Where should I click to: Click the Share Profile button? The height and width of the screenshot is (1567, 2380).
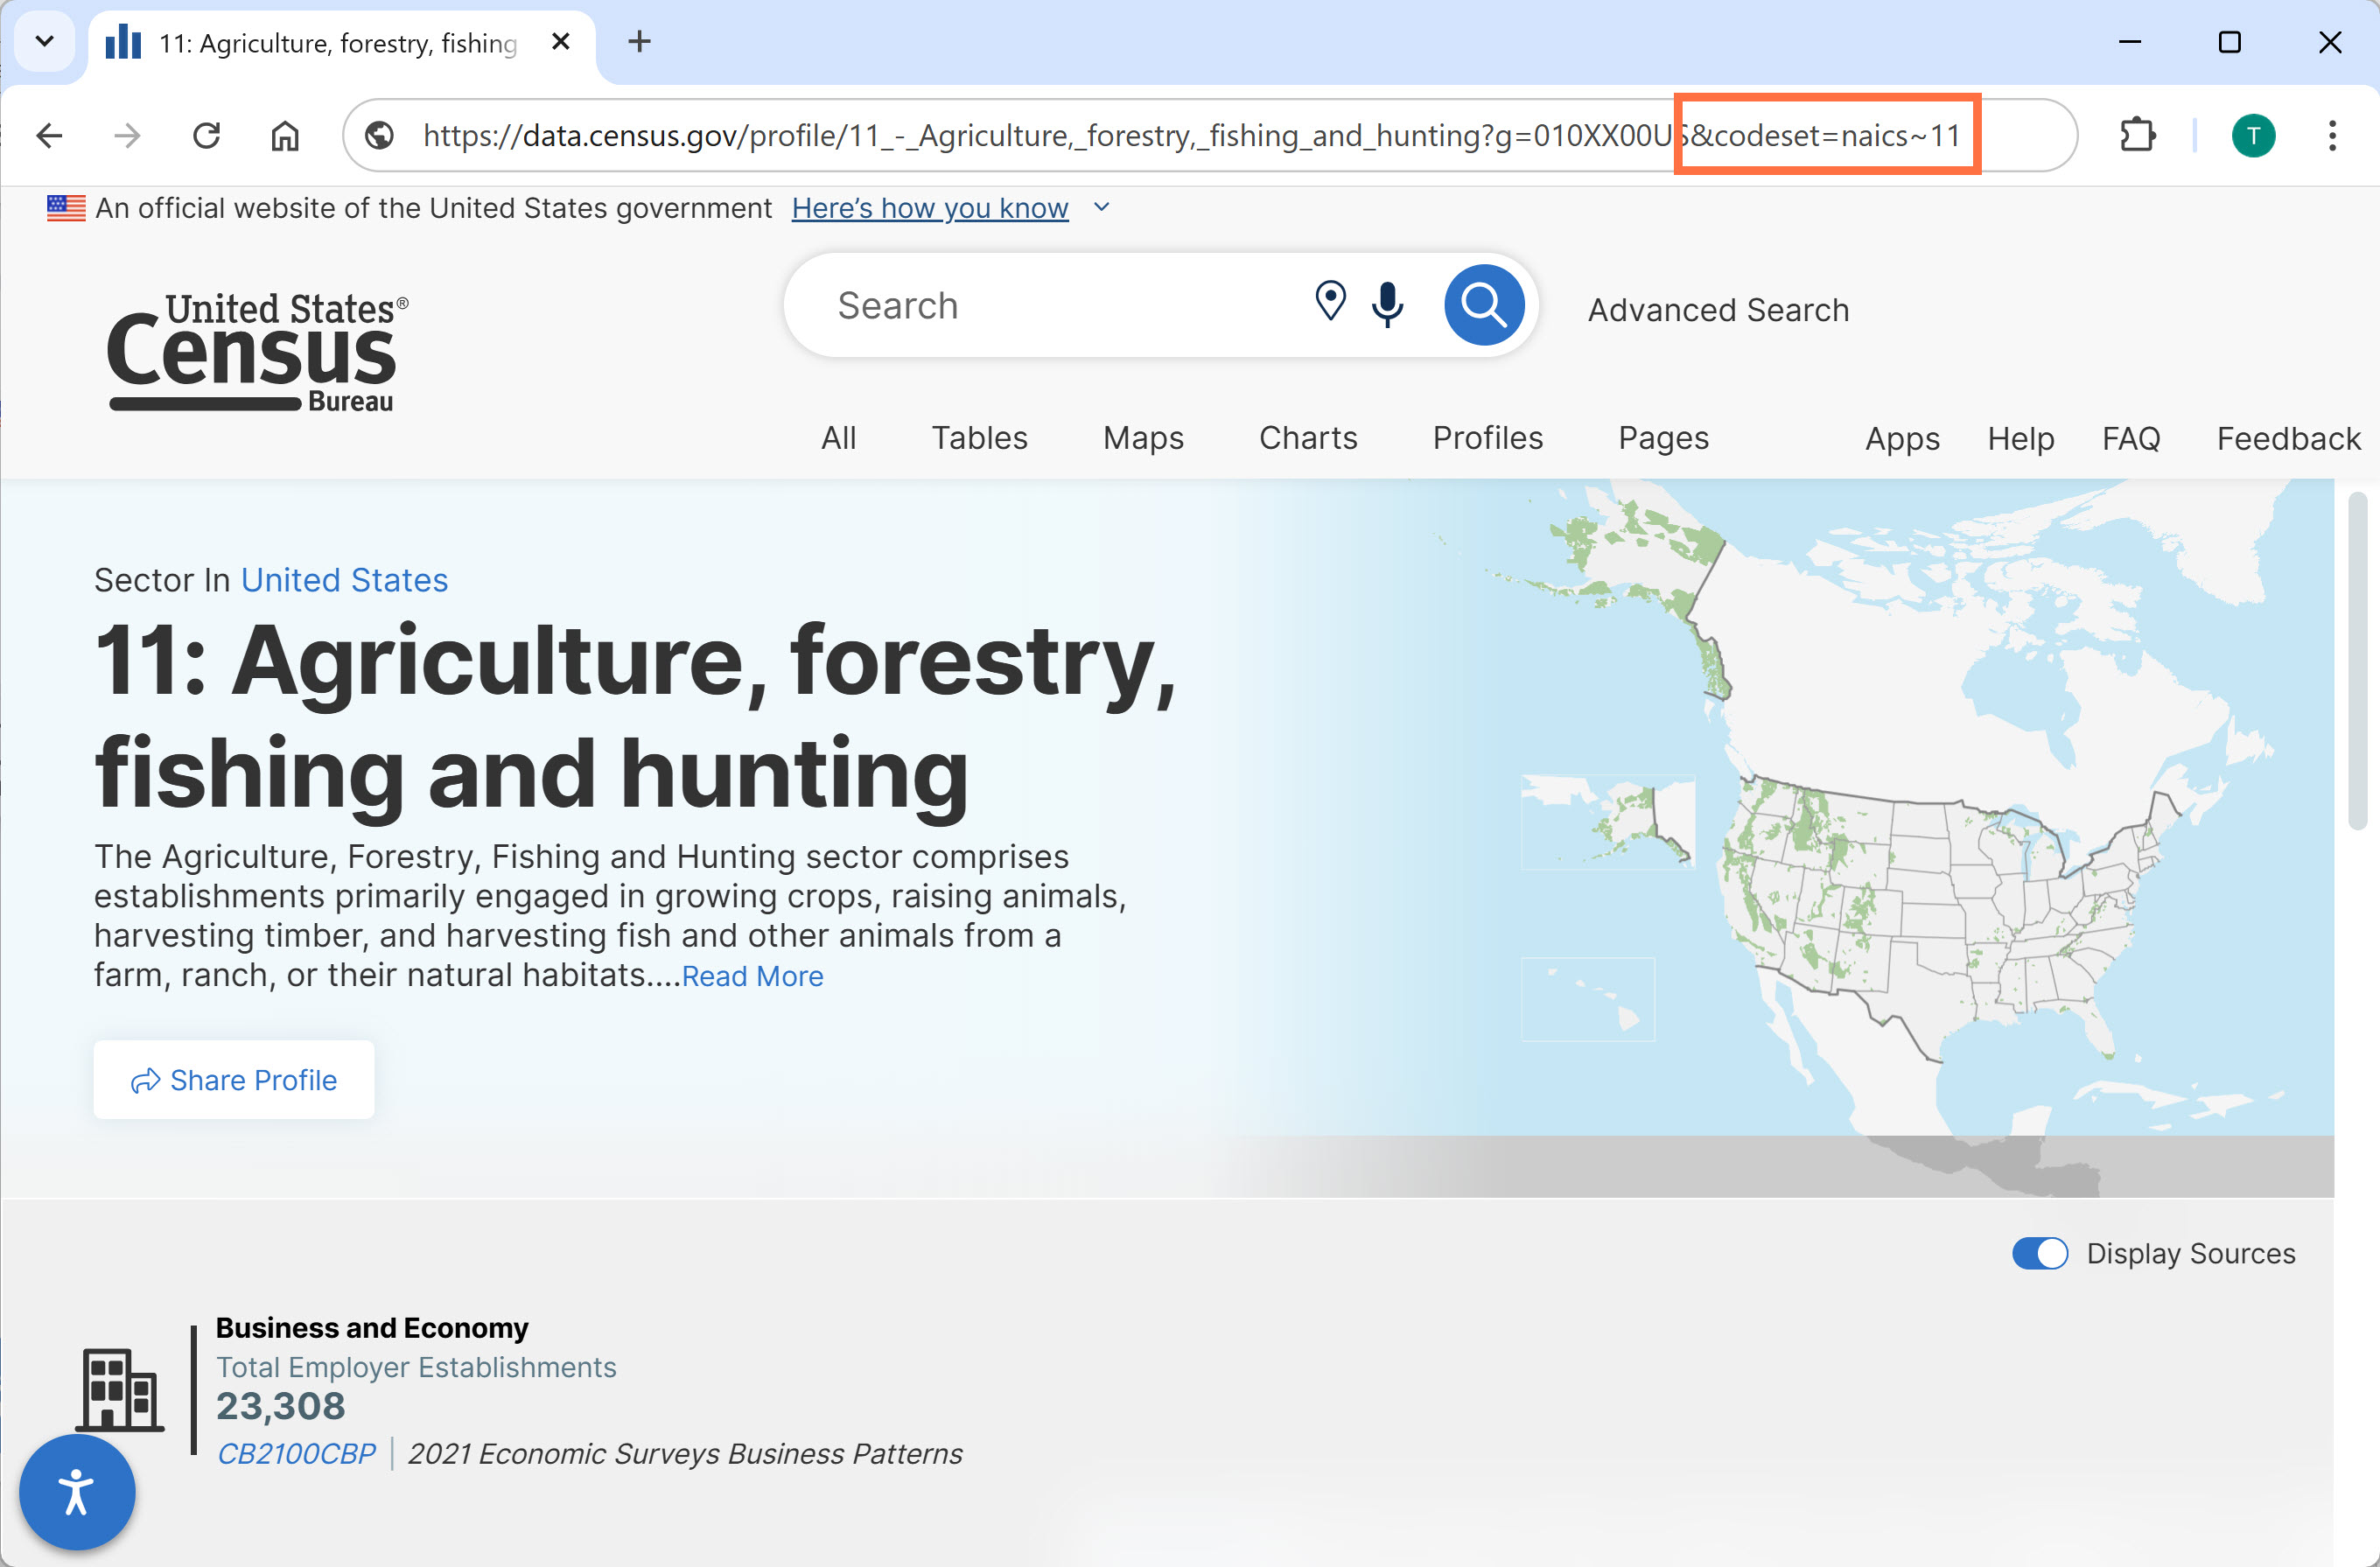tap(234, 1079)
